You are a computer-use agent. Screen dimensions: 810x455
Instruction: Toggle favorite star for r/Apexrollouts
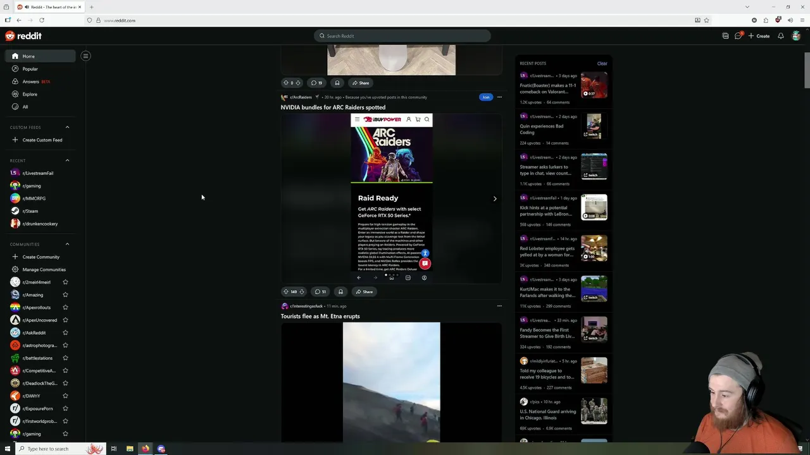[65, 308]
